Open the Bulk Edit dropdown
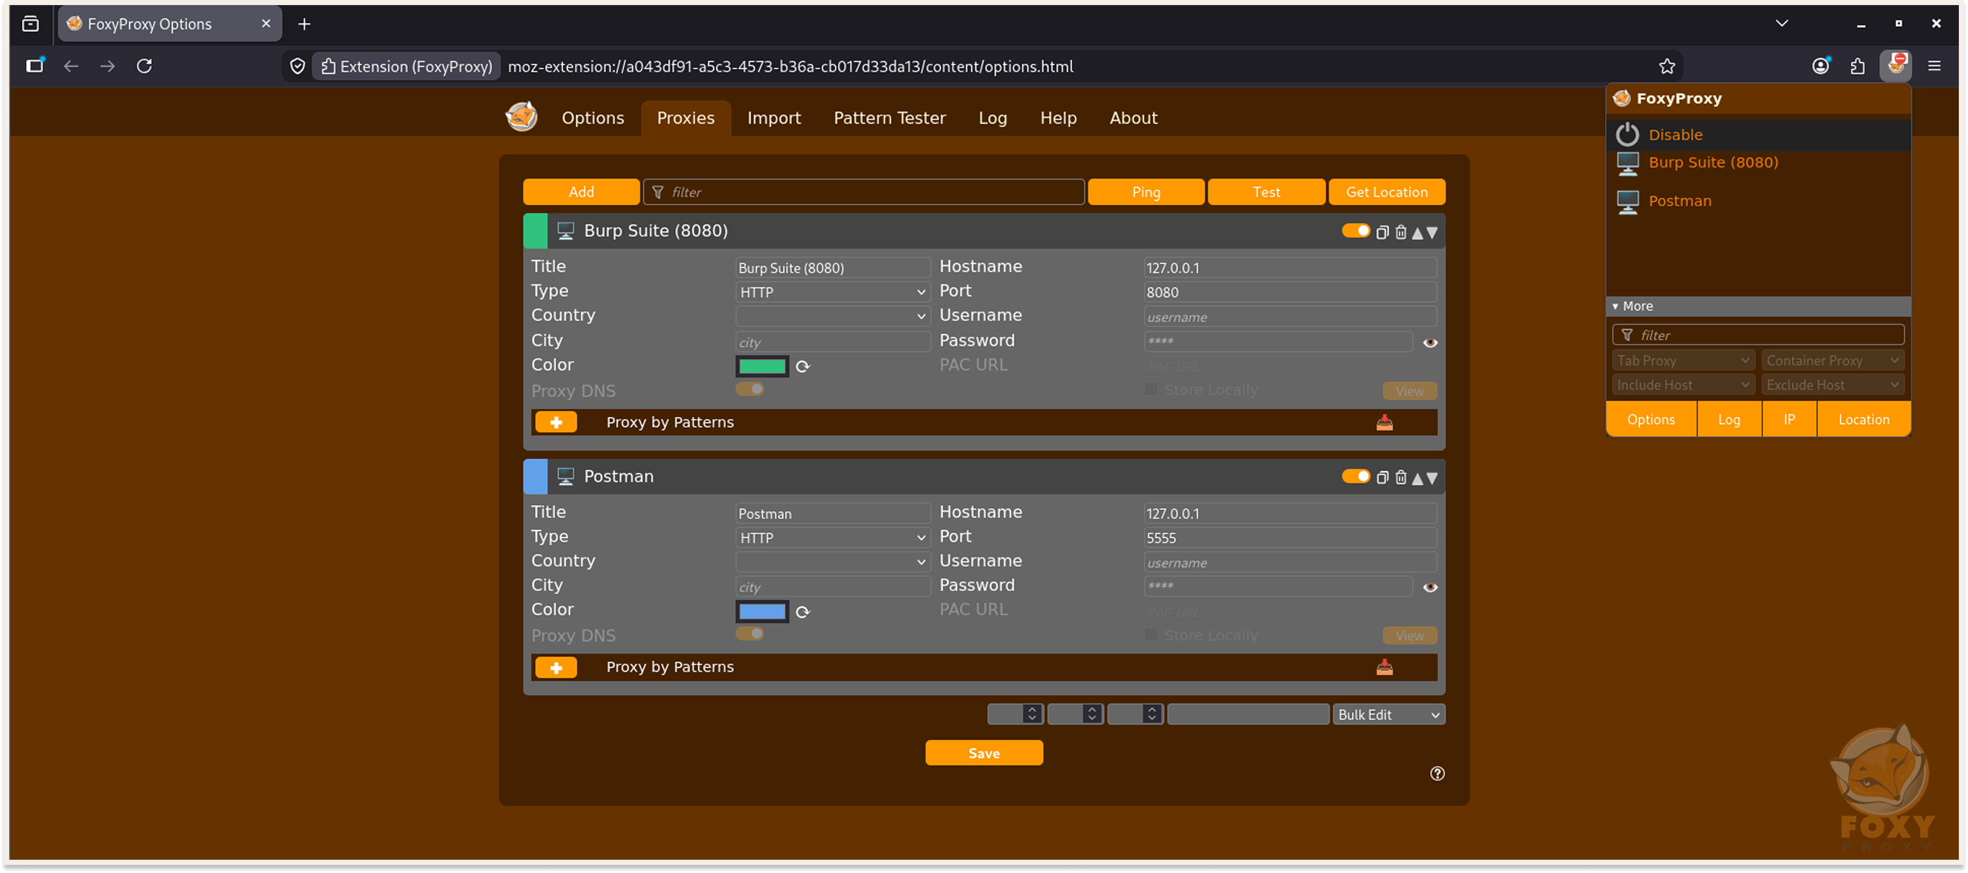The width and height of the screenshot is (1968, 873). tap(1388, 715)
